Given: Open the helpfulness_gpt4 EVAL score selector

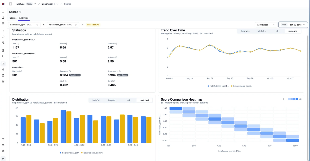Looking at the screenshot, I should 24,25.
